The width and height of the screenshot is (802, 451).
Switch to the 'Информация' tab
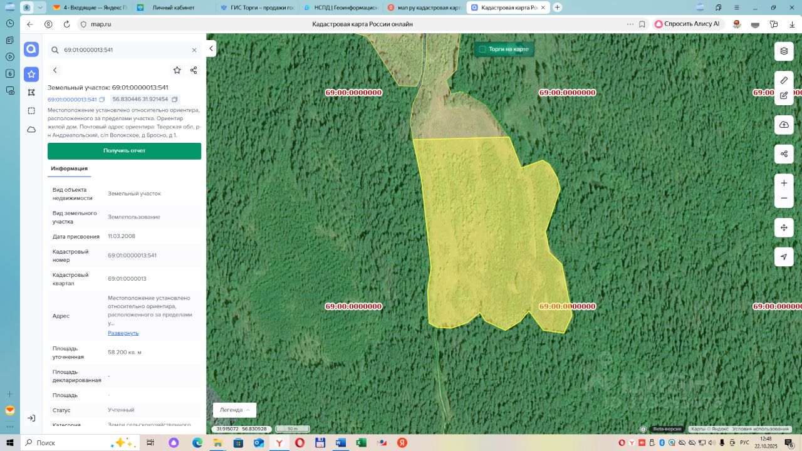(x=69, y=168)
